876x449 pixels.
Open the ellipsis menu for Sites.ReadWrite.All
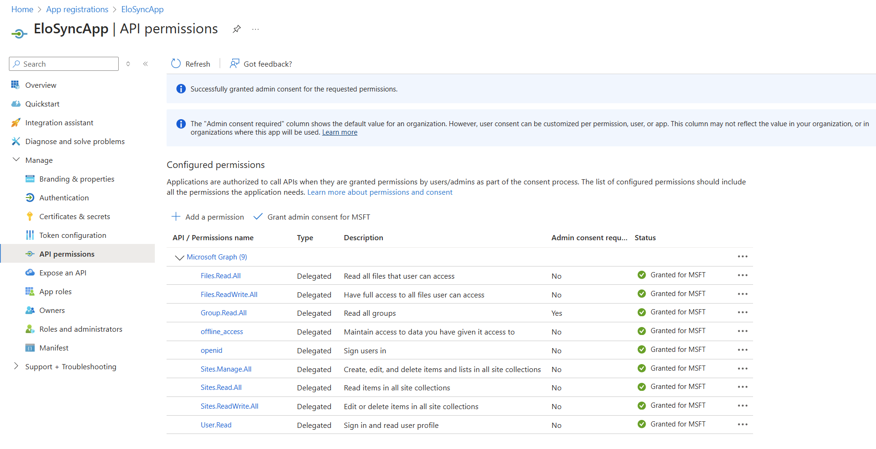tap(742, 405)
